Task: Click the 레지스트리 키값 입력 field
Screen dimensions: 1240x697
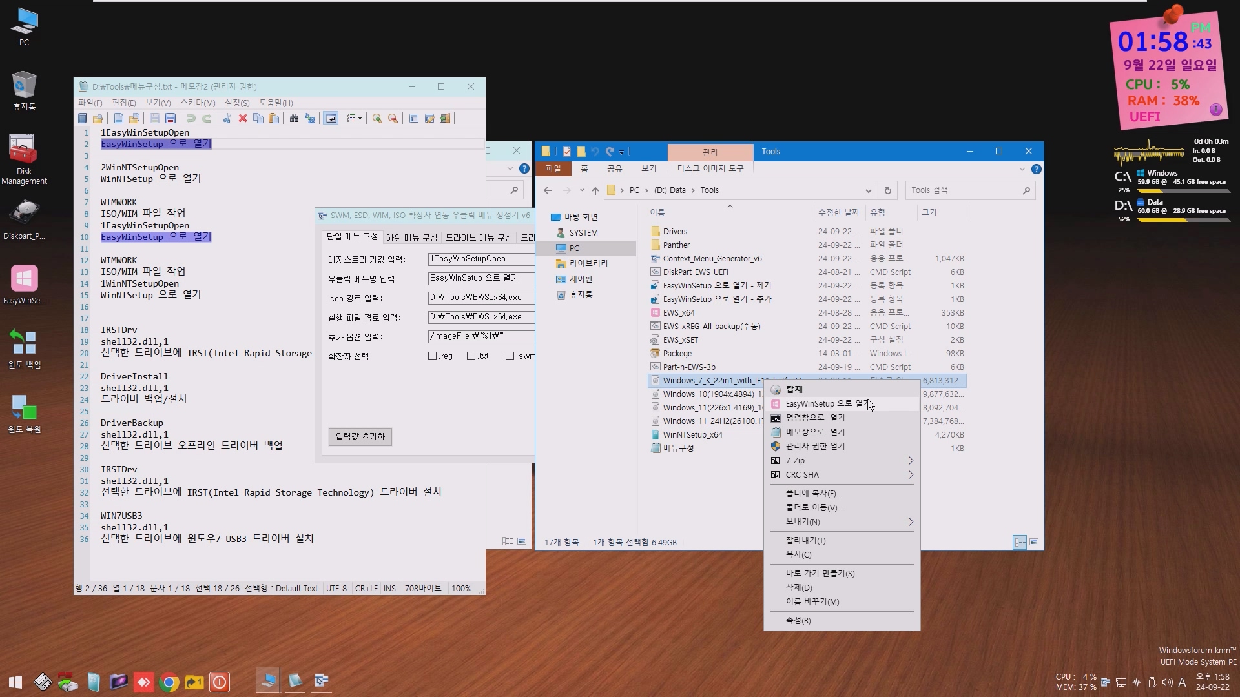Action: pyautogui.click(x=481, y=259)
